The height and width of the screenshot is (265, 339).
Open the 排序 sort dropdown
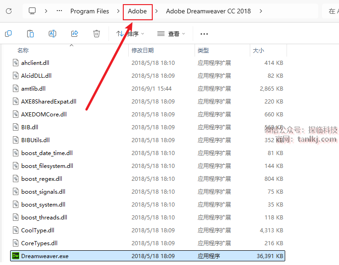pyautogui.click(x=130, y=34)
